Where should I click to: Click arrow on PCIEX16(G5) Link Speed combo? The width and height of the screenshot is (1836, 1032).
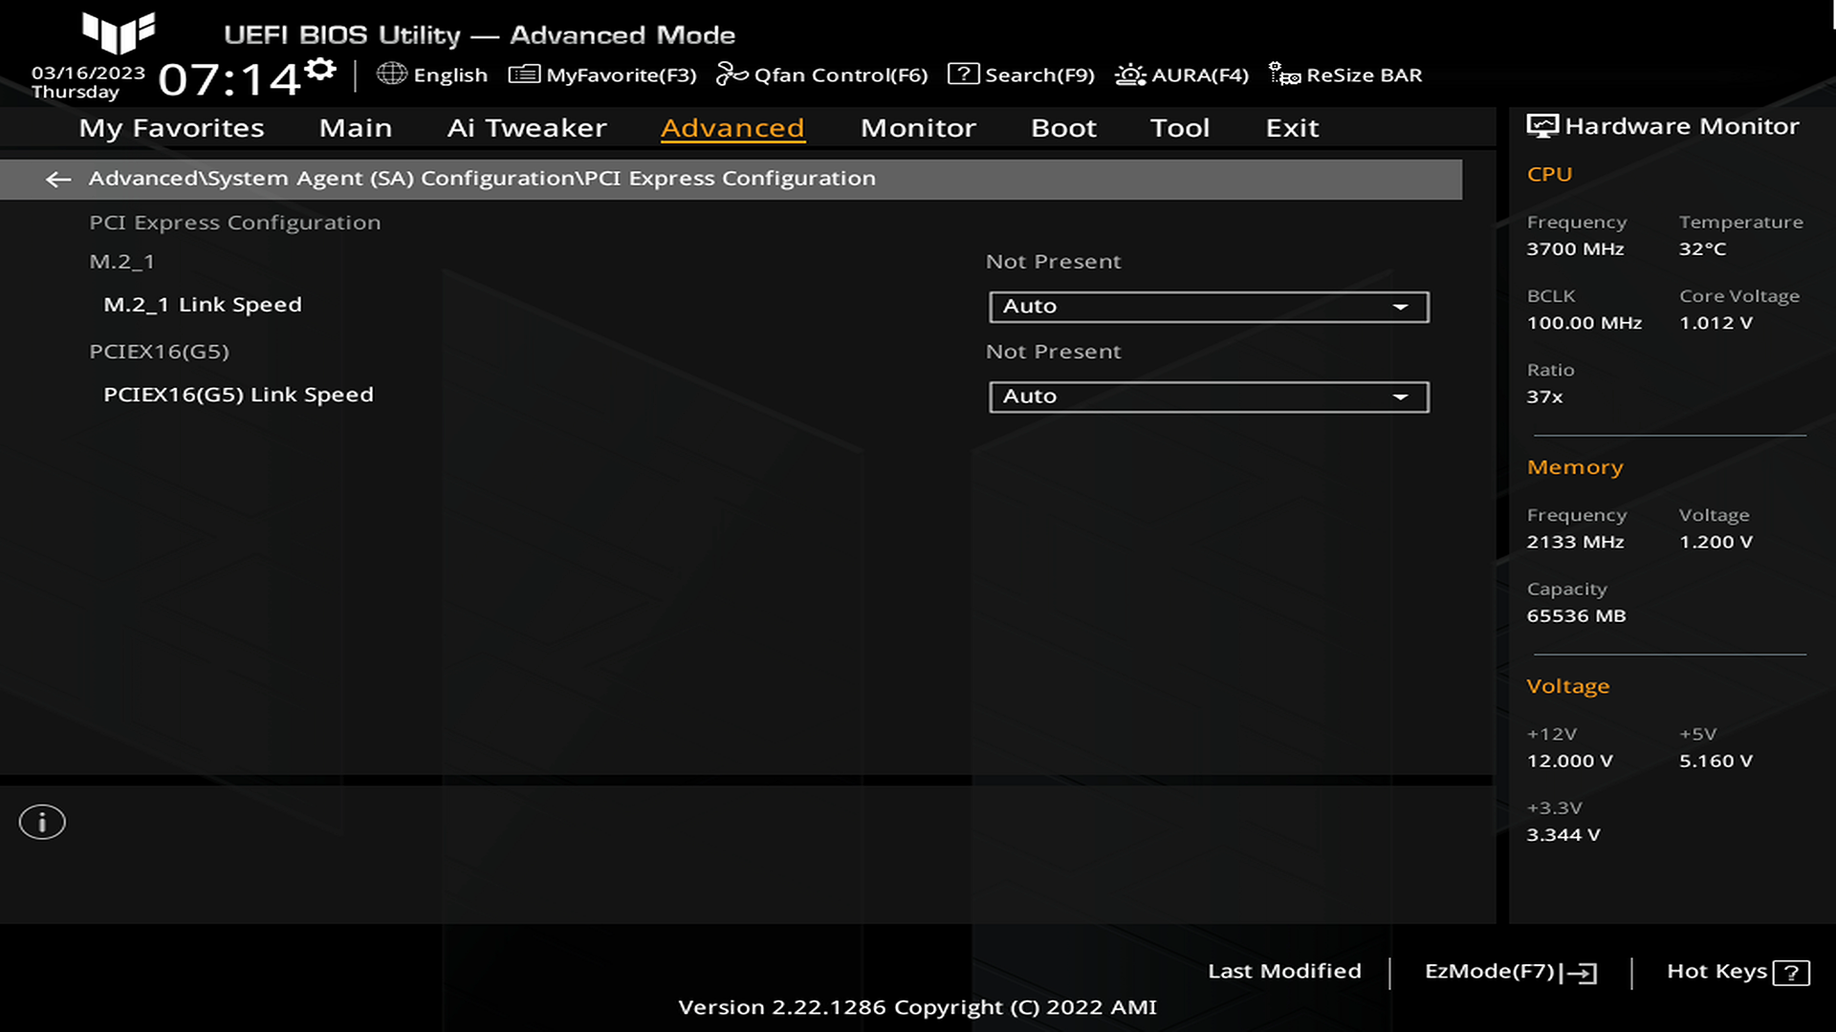1400,397
